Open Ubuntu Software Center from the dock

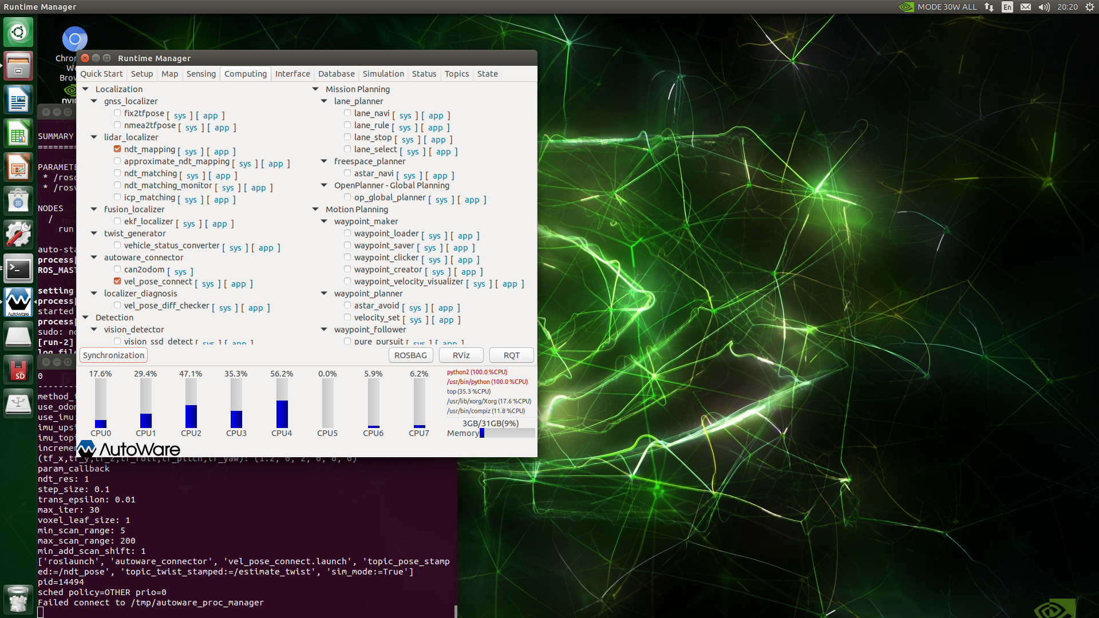18,201
